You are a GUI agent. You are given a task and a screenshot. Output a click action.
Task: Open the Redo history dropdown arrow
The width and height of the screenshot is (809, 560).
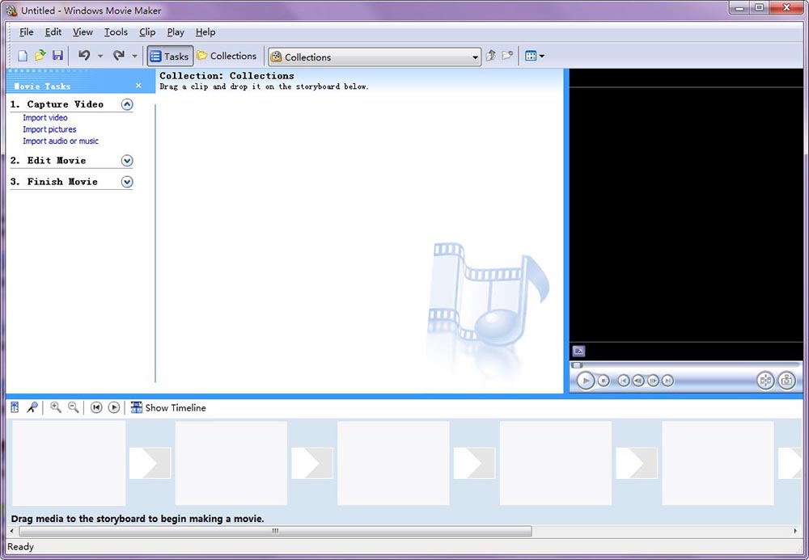point(134,56)
